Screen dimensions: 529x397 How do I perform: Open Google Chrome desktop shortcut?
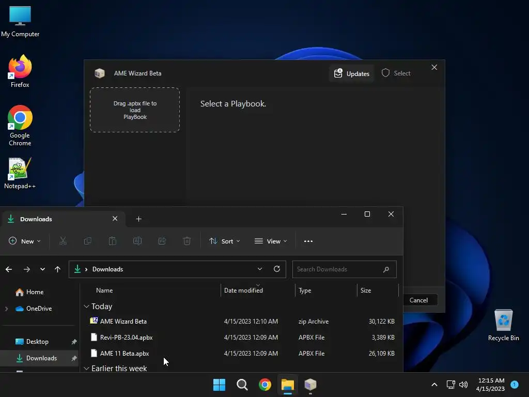20,126
